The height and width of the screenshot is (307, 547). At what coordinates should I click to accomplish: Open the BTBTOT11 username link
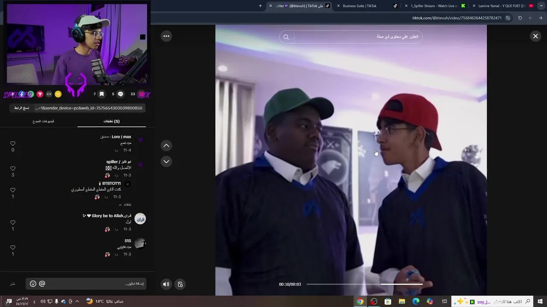tap(112, 183)
